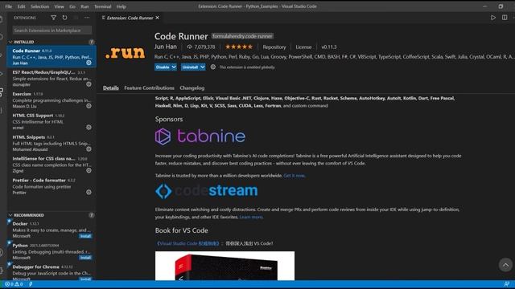Select the Debugger for Chrome extension
515x289 pixels.
[x=51, y=271]
